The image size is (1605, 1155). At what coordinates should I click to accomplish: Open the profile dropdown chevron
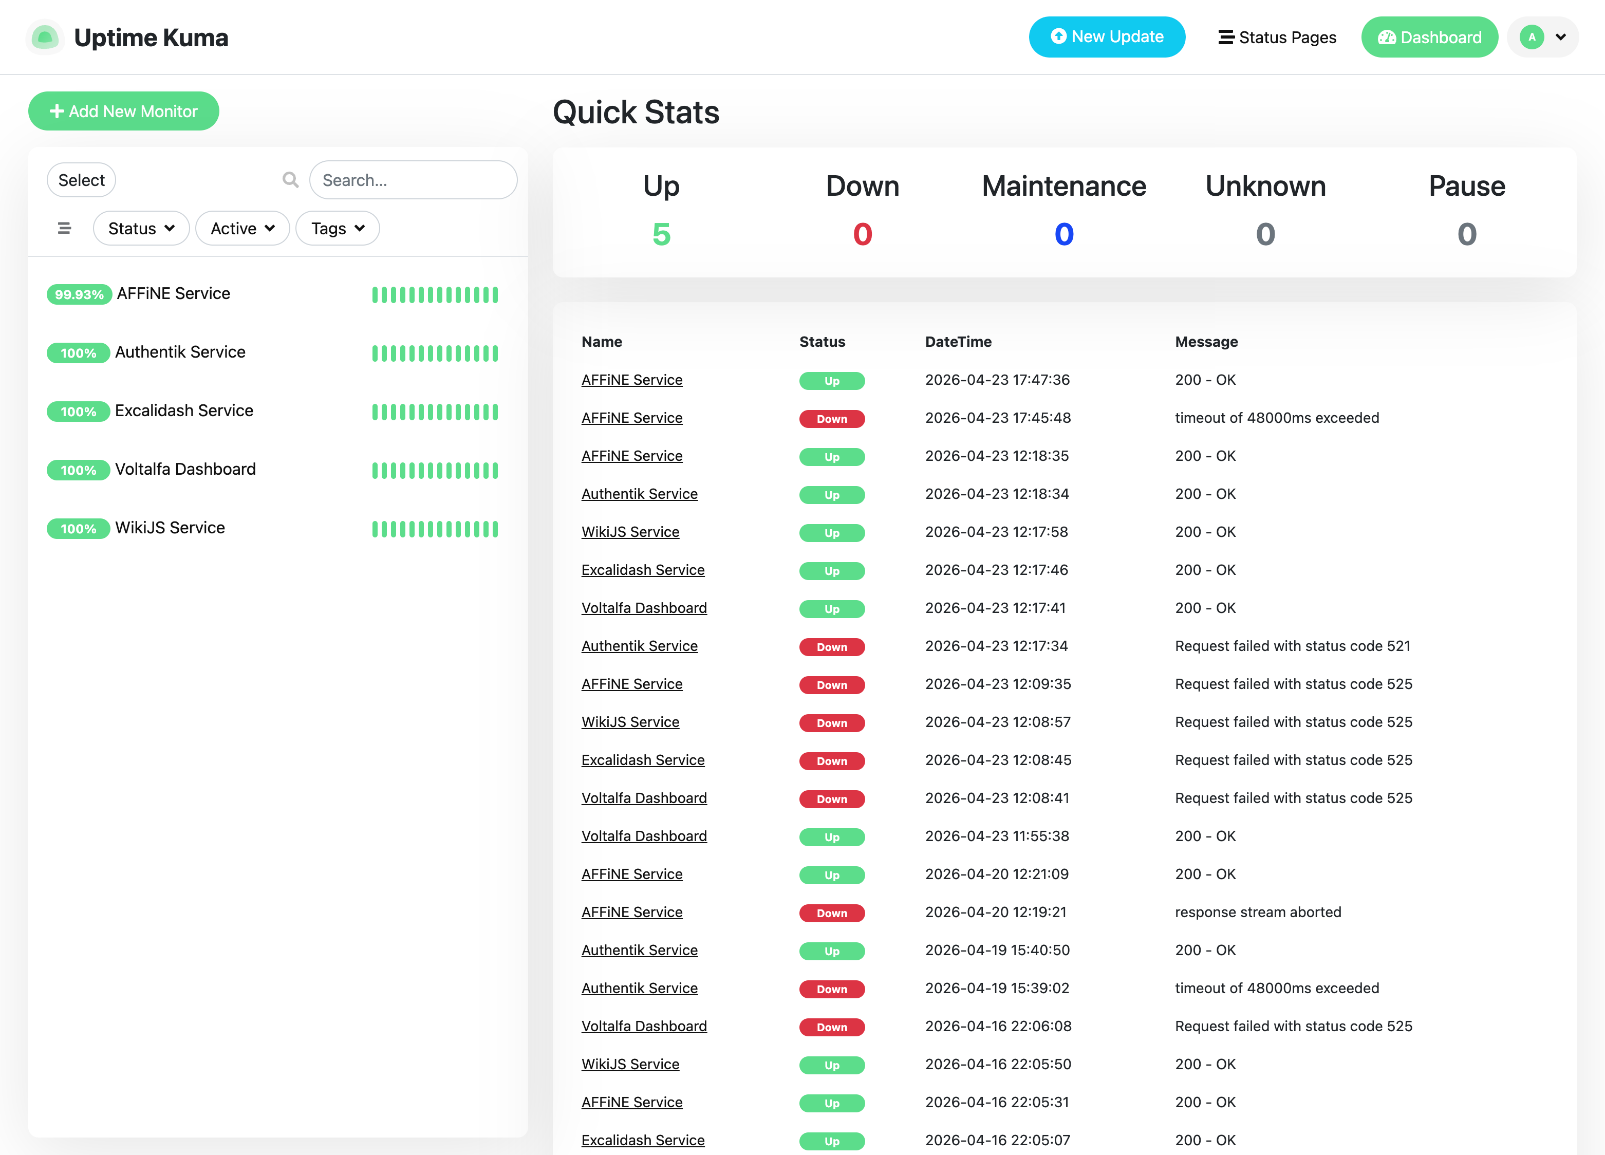1560,37
